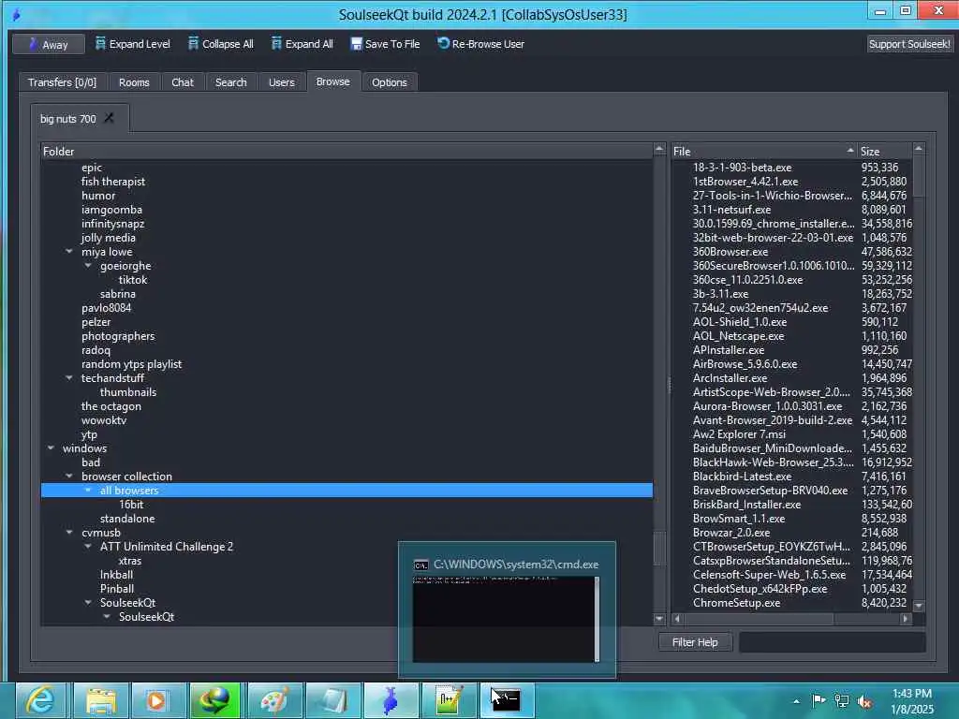Collapse the techandstuff folder

[x=69, y=378]
